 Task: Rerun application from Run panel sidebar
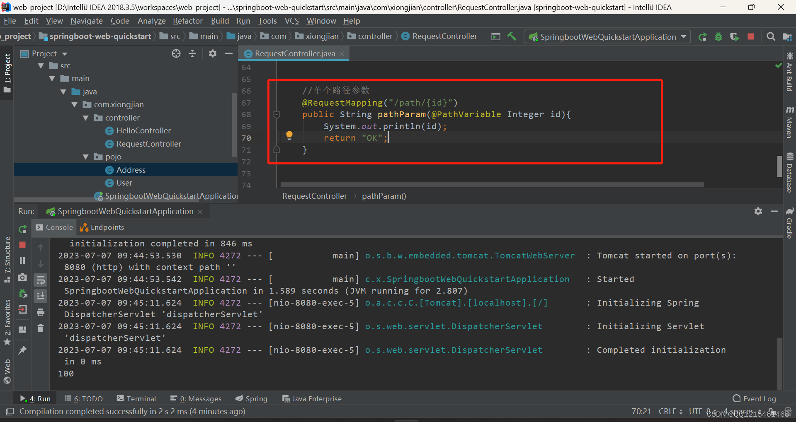click(x=23, y=229)
